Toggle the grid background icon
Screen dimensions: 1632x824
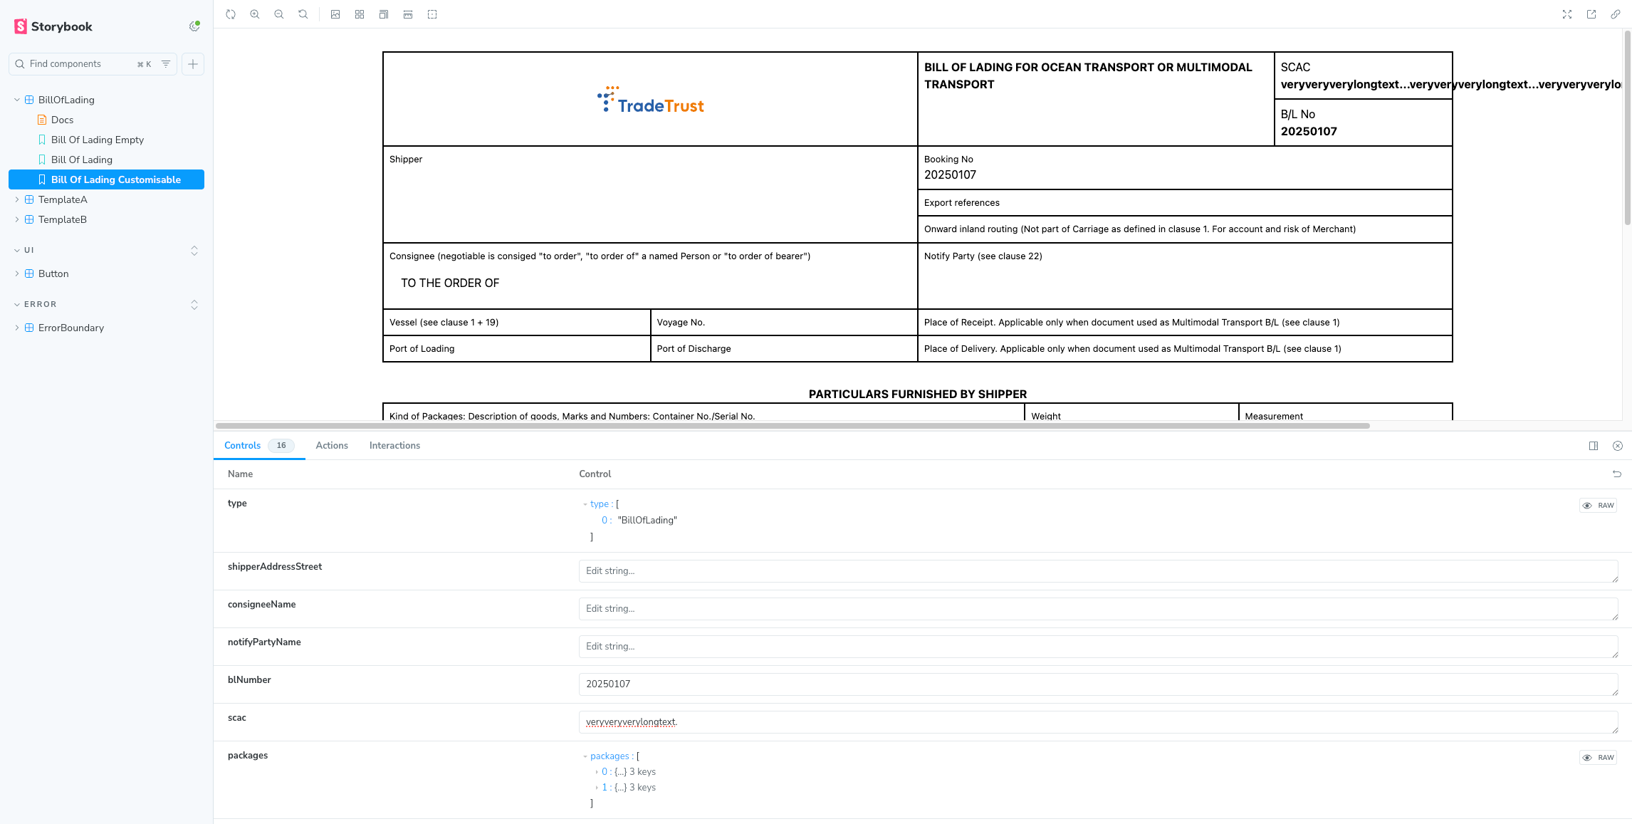point(360,14)
